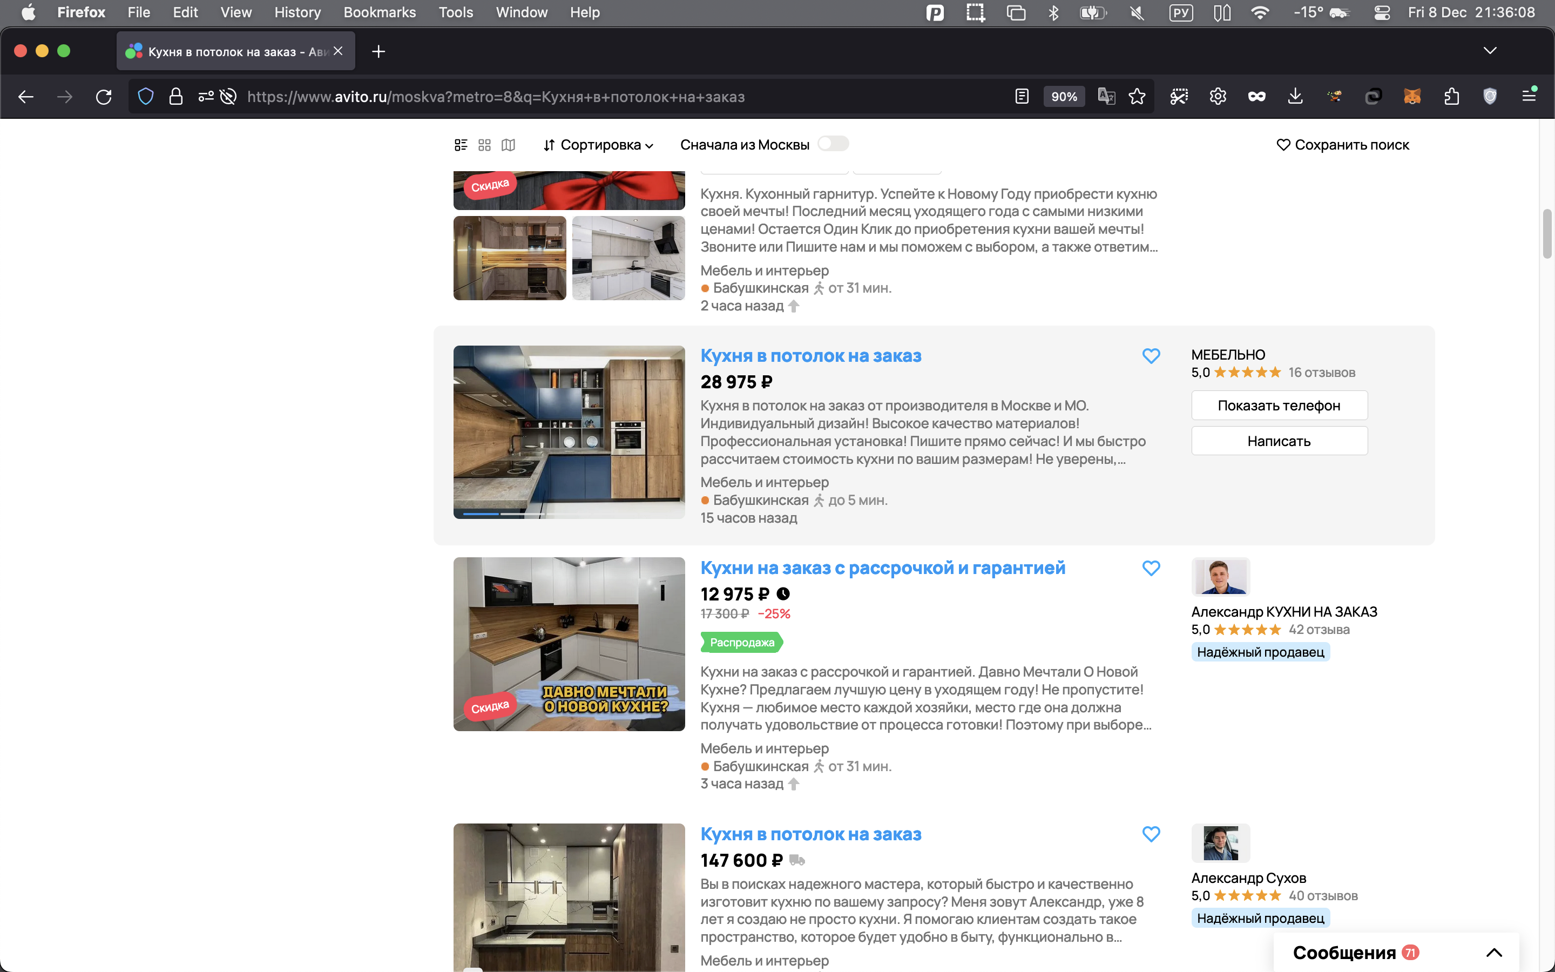This screenshot has height=972, width=1555.
Task: Enable Сначала из Москвы switch
Action: tap(833, 144)
